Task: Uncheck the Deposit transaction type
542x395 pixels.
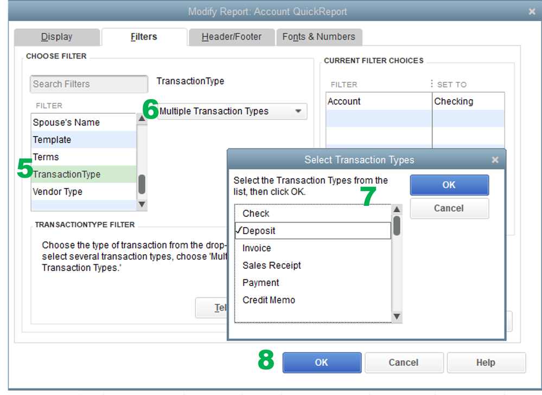Action: tap(313, 231)
